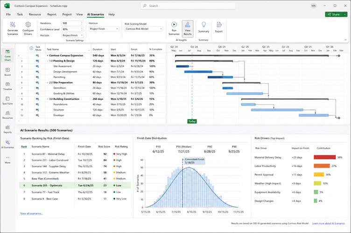Open Share button dropdown arrow
Screen dimensions: 351x233
(x=345, y=14)
